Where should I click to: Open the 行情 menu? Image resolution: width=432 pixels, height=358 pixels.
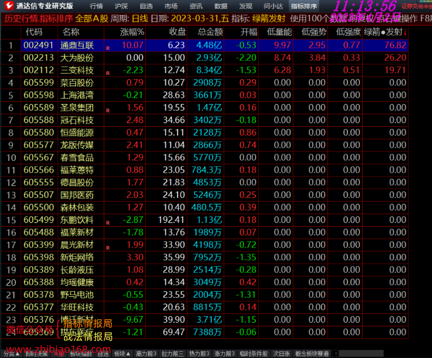[x=96, y=6]
